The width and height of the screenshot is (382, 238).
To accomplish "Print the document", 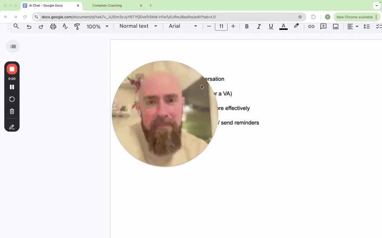I will coord(53,26).
